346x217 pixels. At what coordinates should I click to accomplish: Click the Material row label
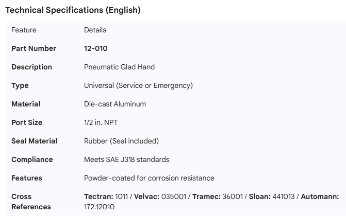click(26, 104)
